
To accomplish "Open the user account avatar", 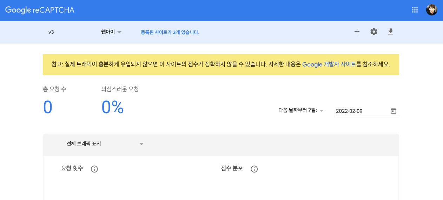I will point(432,10).
